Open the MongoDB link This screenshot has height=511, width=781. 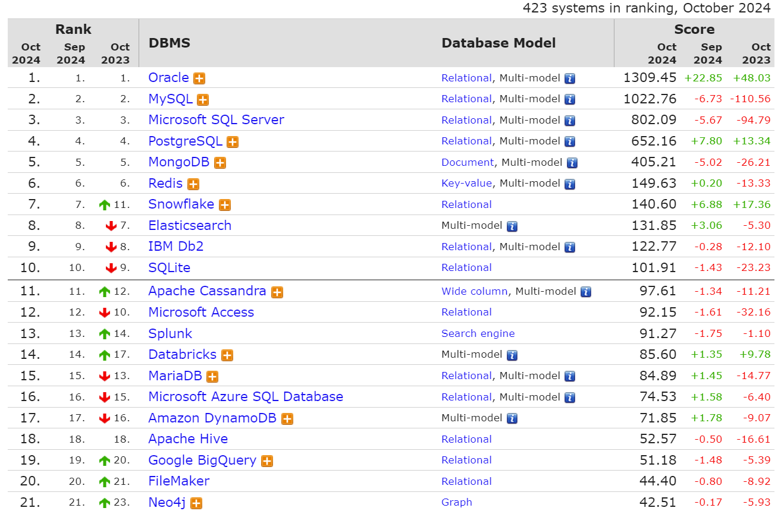[179, 162]
